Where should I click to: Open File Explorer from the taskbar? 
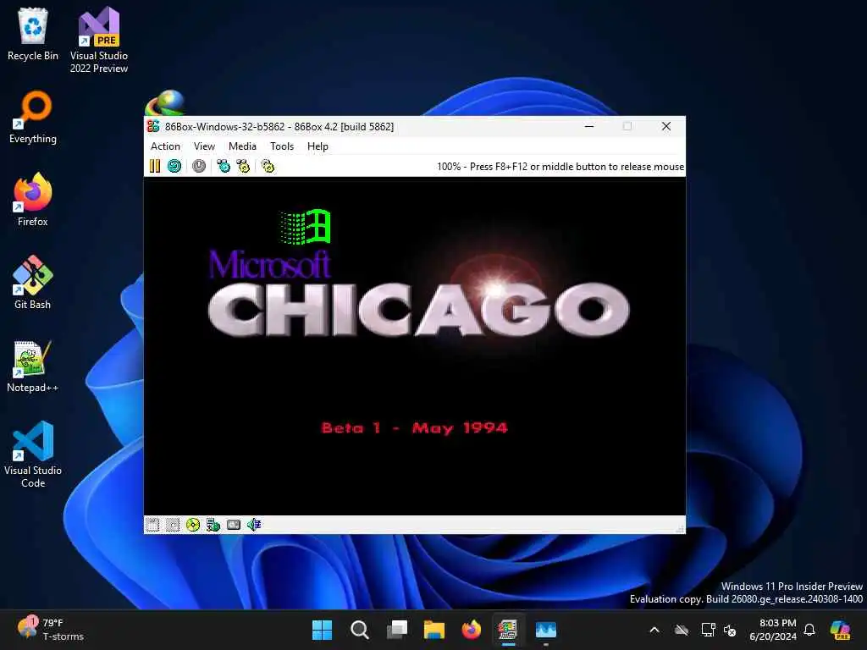click(434, 630)
